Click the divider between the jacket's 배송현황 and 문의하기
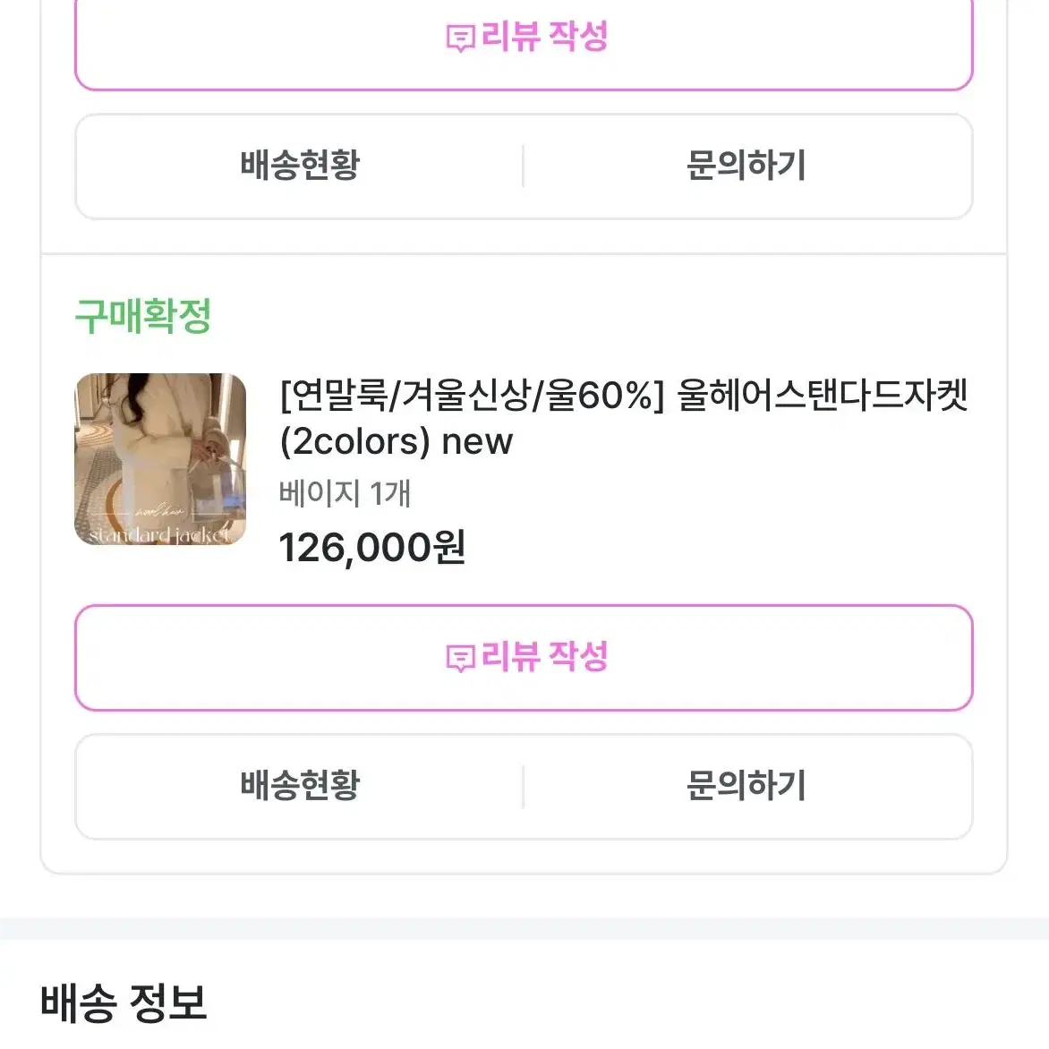 524,787
